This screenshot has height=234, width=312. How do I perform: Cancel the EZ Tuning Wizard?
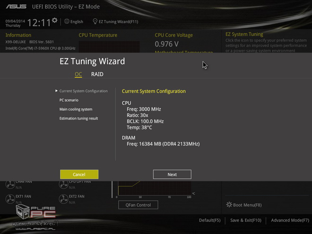click(79, 174)
